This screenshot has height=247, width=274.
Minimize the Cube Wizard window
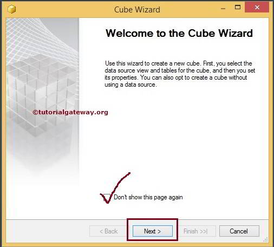tap(223, 9)
